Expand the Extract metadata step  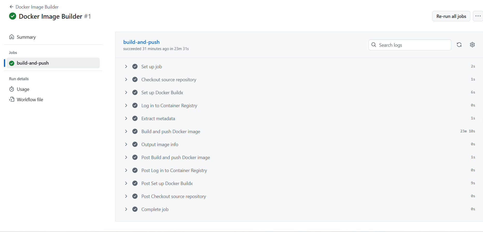point(126,118)
